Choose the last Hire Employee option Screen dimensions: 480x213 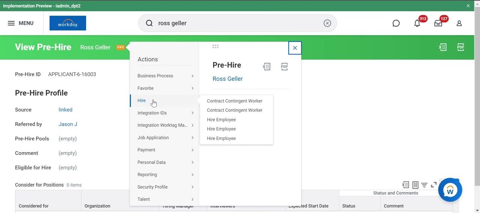tap(221, 138)
